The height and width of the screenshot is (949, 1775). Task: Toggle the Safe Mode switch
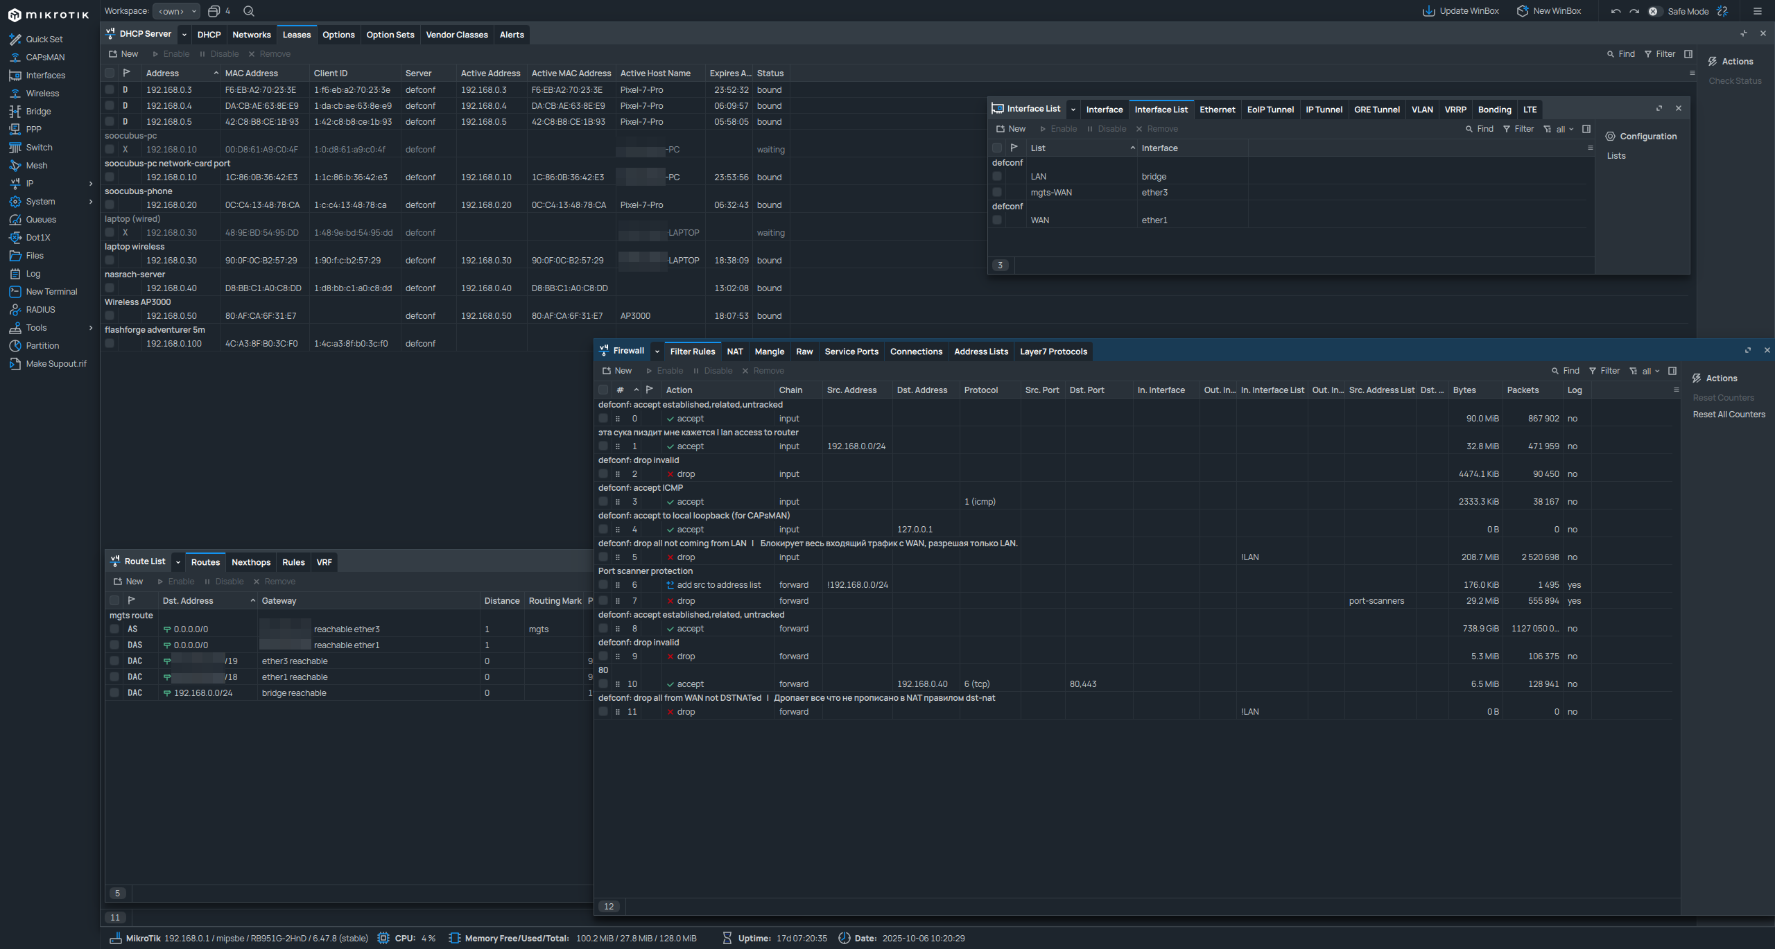coord(1654,11)
